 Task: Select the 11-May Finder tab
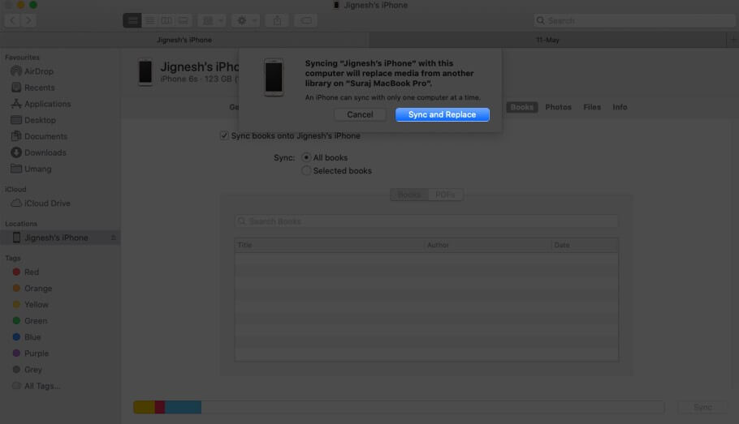[547, 40]
